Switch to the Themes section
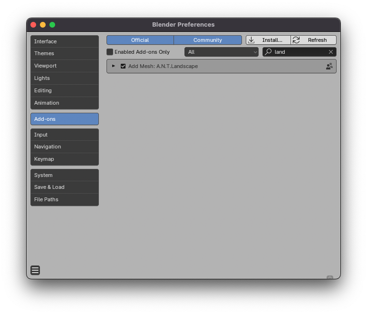The width and height of the screenshot is (367, 314). 65,53
